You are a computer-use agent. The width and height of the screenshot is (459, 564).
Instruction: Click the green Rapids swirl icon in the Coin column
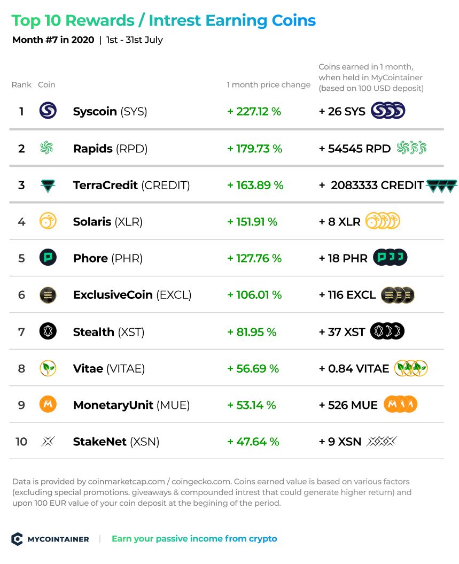pos(46,148)
